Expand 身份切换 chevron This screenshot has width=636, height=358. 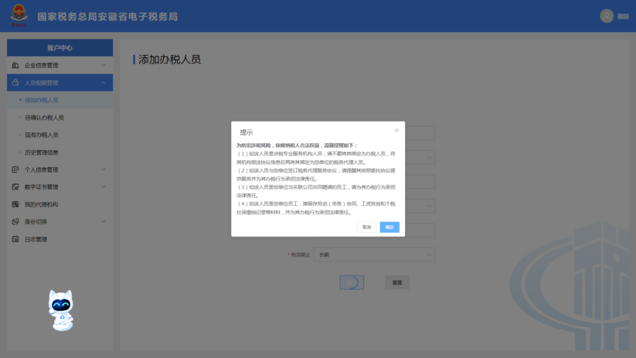point(104,222)
